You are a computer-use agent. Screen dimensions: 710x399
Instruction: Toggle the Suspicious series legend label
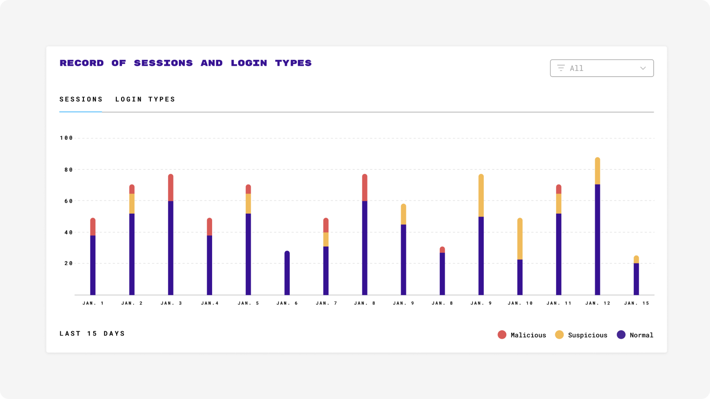coord(588,335)
